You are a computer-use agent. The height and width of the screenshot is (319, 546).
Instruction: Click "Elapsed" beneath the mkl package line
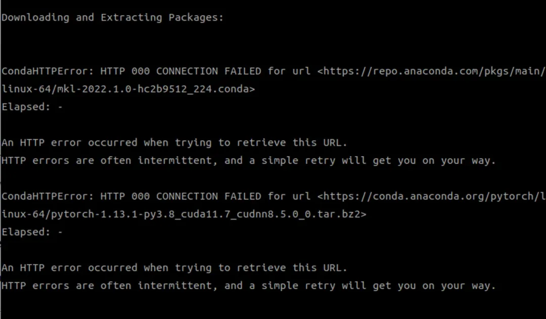[23, 107]
